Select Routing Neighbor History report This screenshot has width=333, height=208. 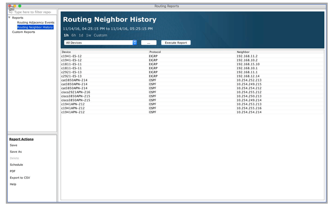tap(35, 27)
